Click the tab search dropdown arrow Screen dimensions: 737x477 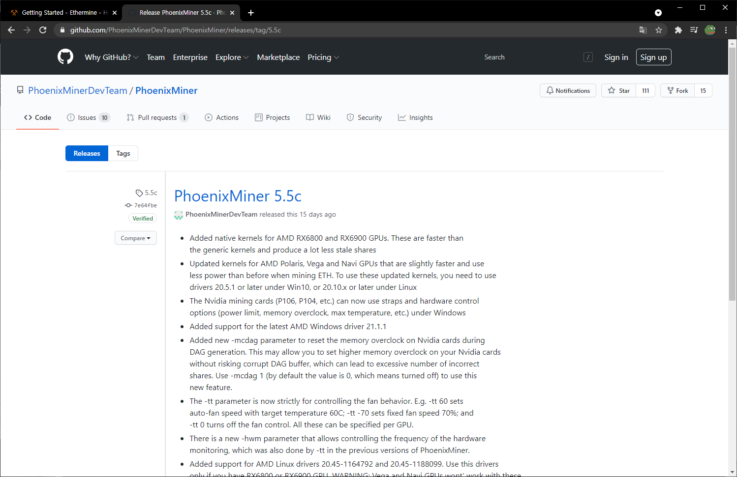tap(658, 13)
